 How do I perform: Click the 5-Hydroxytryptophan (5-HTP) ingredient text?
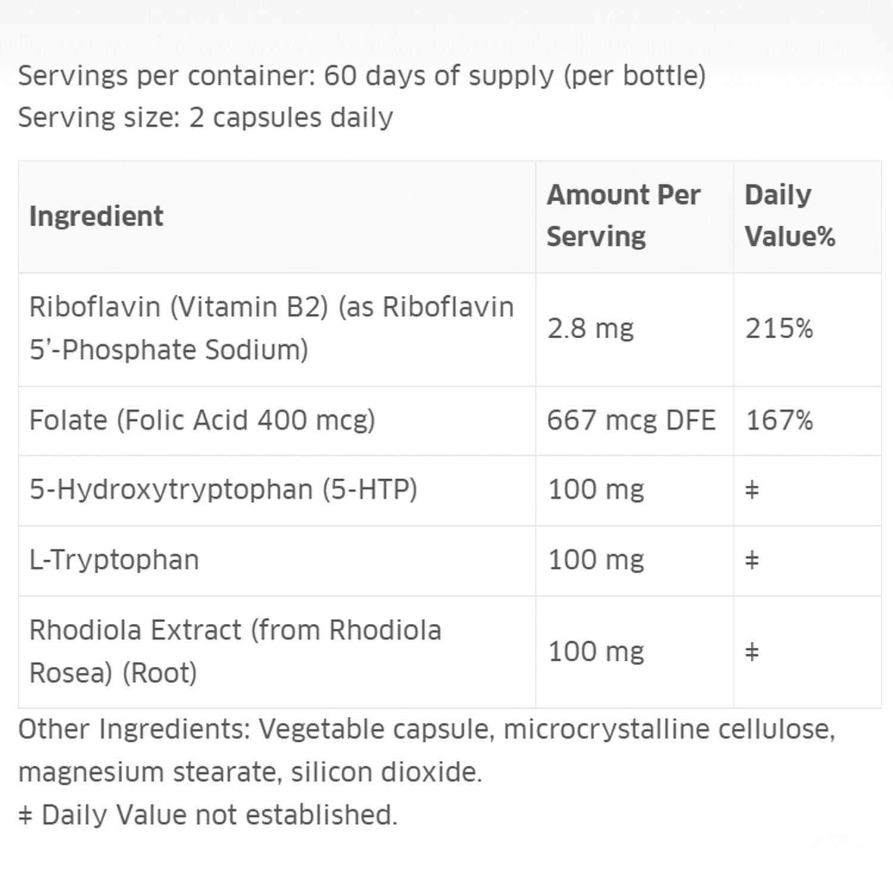223,490
